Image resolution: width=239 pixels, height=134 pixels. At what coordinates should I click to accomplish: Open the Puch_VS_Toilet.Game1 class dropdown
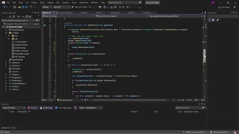pos(122,16)
